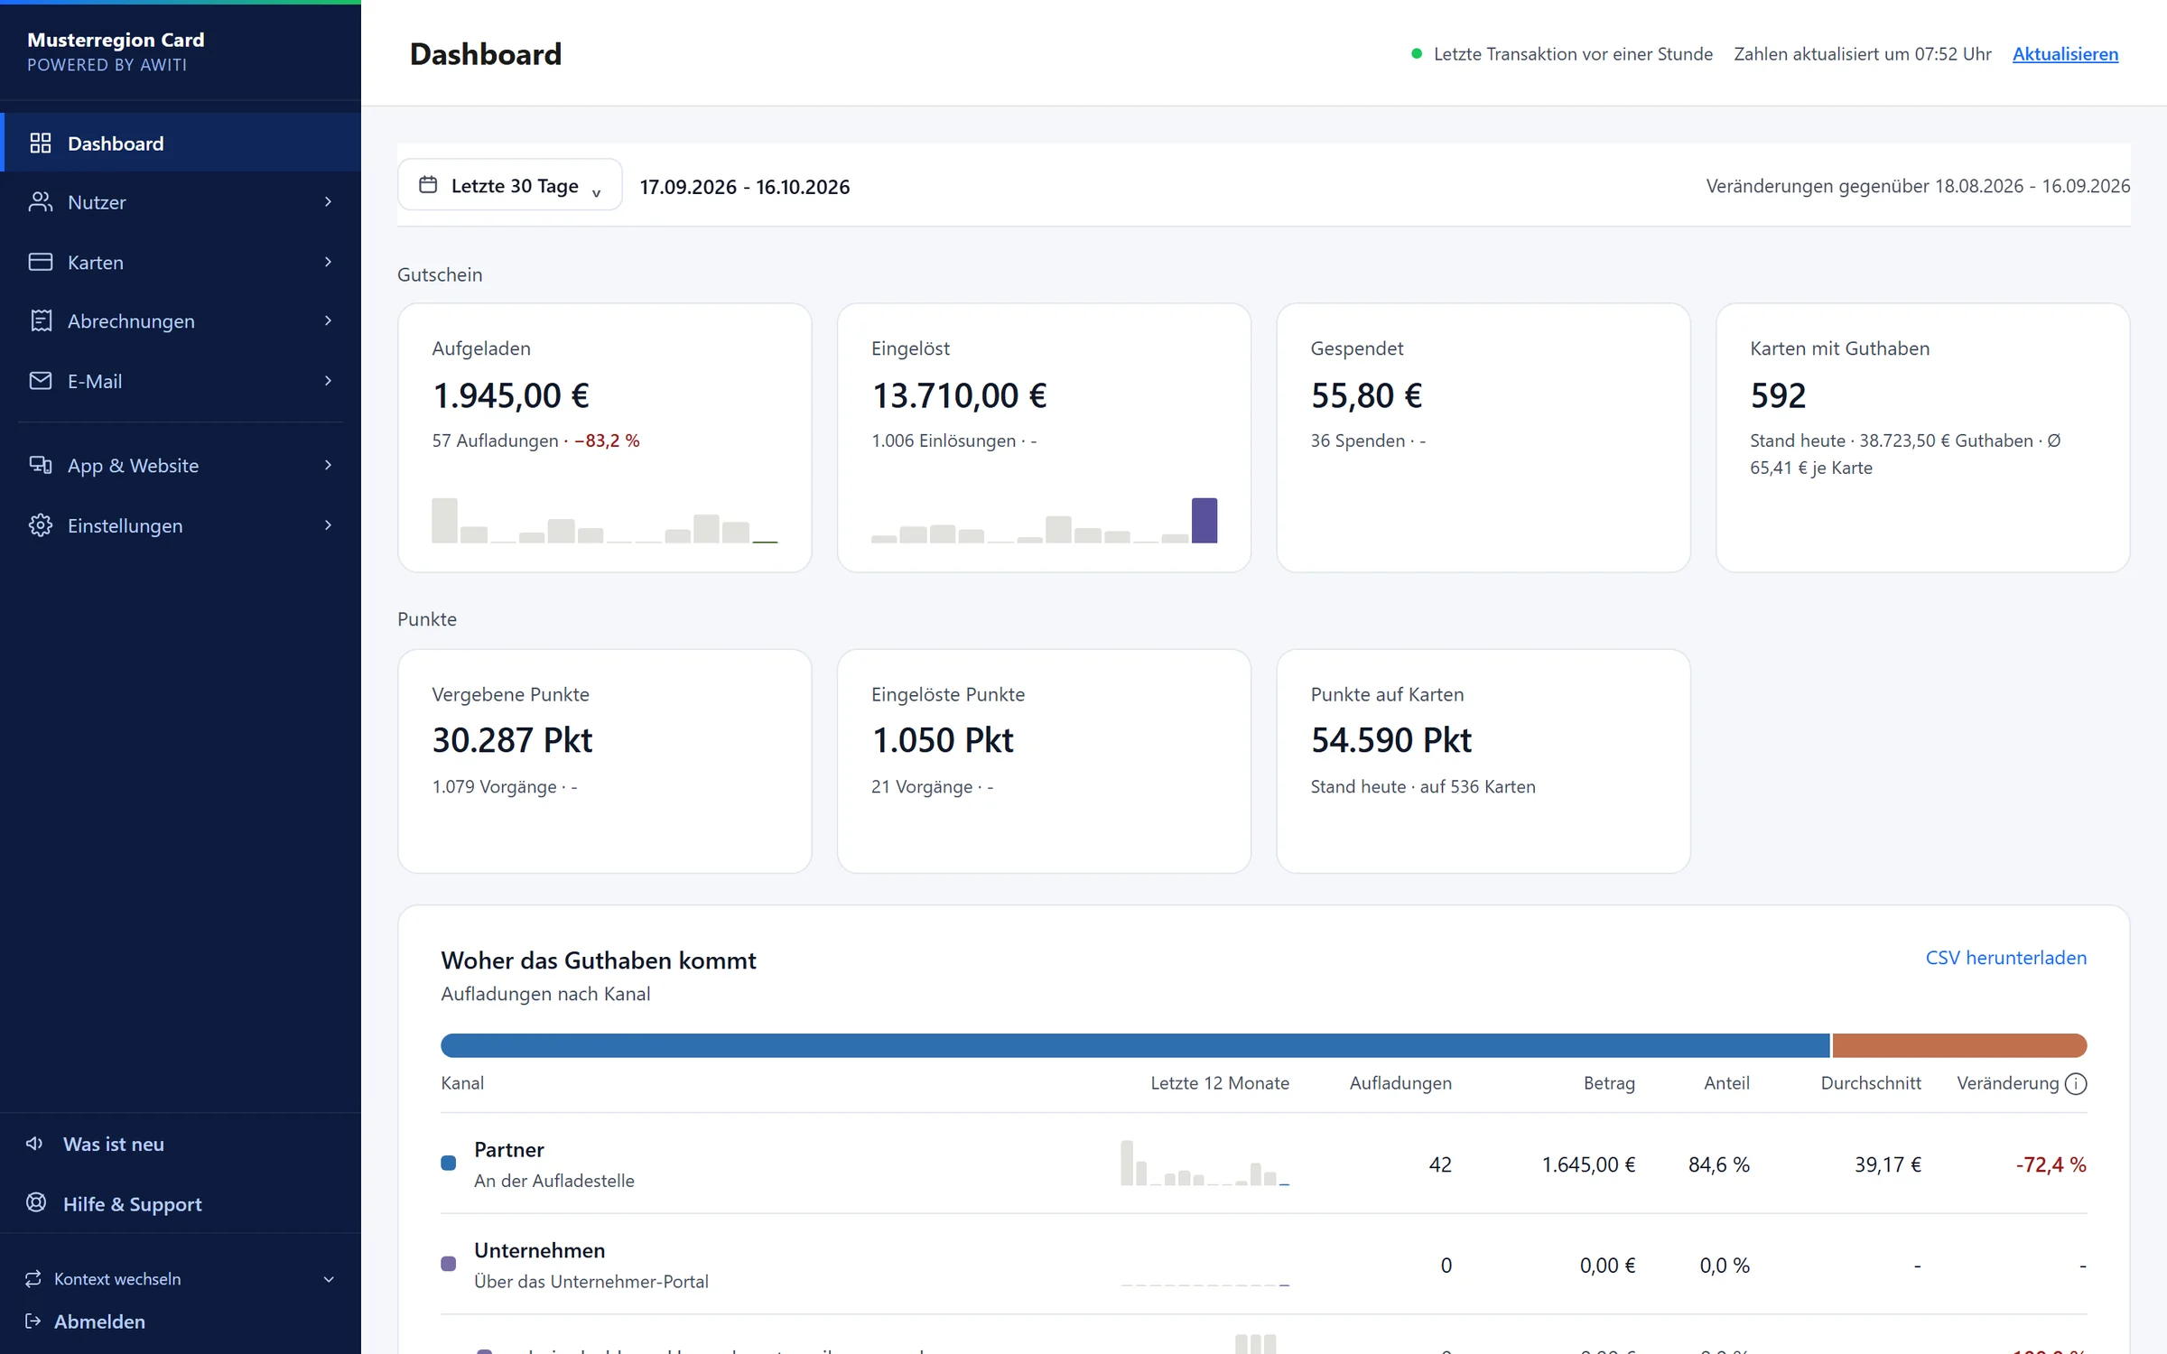Click the info icon next to Veränderung
The width and height of the screenshot is (2167, 1354).
(x=2076, y=1083)
